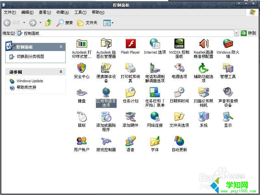260x195 pixels.
Task: Open the Flash Player control panel item
Action: (x=130, y=46)
